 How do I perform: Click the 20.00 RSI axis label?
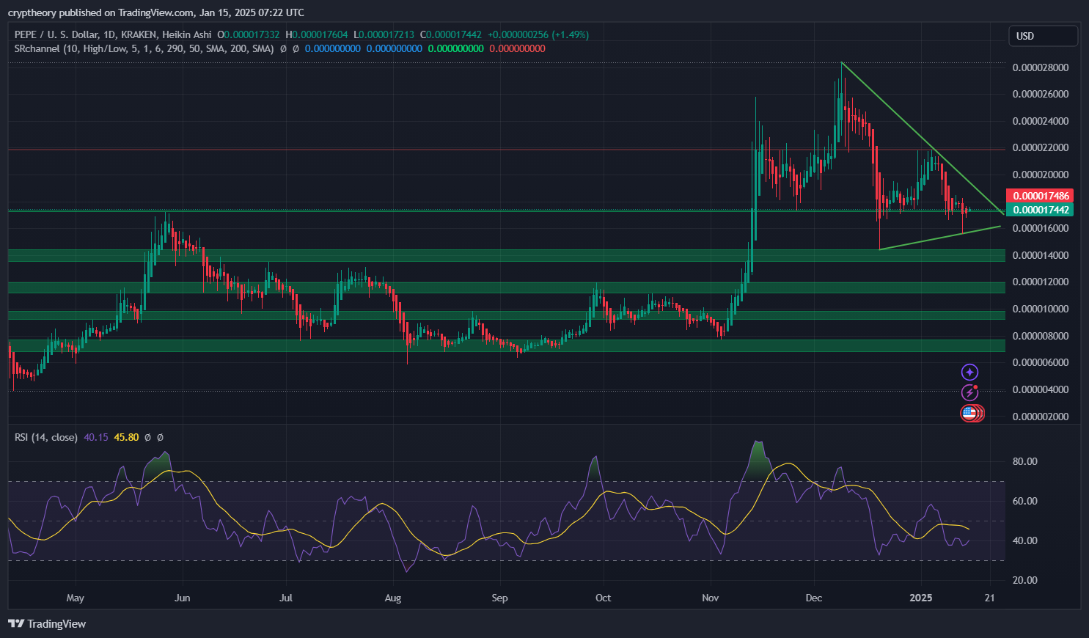point(1024,580)
